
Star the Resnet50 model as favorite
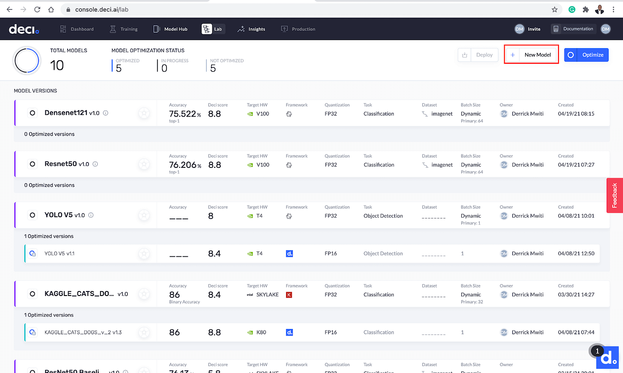144,164
